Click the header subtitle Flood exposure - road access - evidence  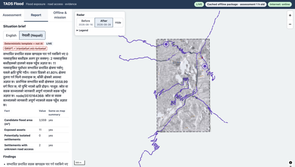(51, 4)
